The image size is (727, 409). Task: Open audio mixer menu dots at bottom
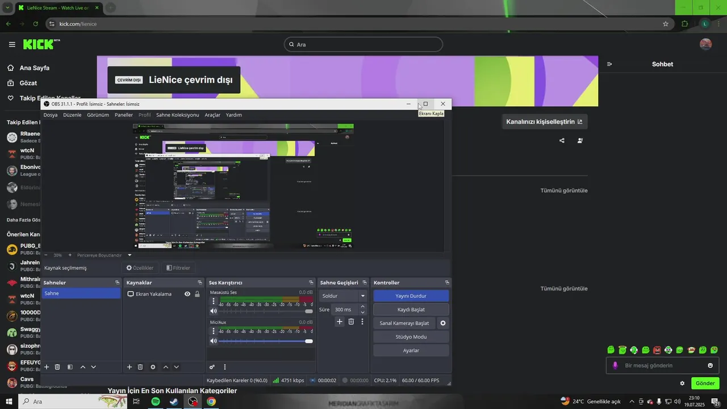pos(225,367)
